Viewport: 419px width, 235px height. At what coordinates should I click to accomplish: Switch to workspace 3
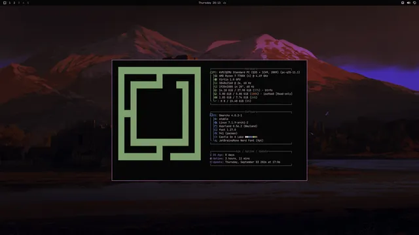pos(19,3)
